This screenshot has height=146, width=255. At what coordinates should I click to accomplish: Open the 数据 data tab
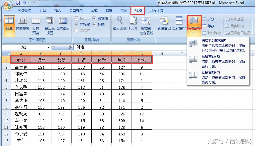109,11
